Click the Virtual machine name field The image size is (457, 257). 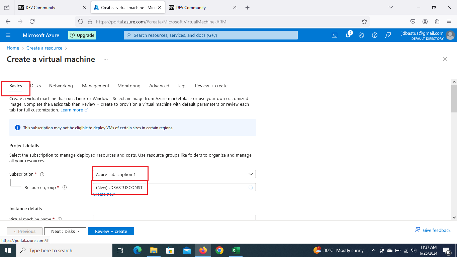pos(174,218)
